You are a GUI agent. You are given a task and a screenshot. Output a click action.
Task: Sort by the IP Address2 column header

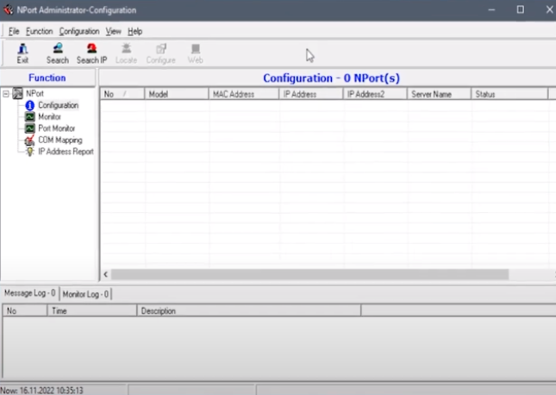[375, 94]
